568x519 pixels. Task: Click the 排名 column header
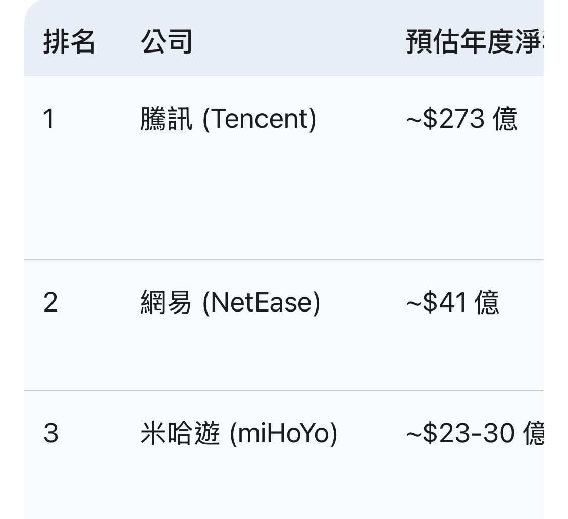coord(69,41)
